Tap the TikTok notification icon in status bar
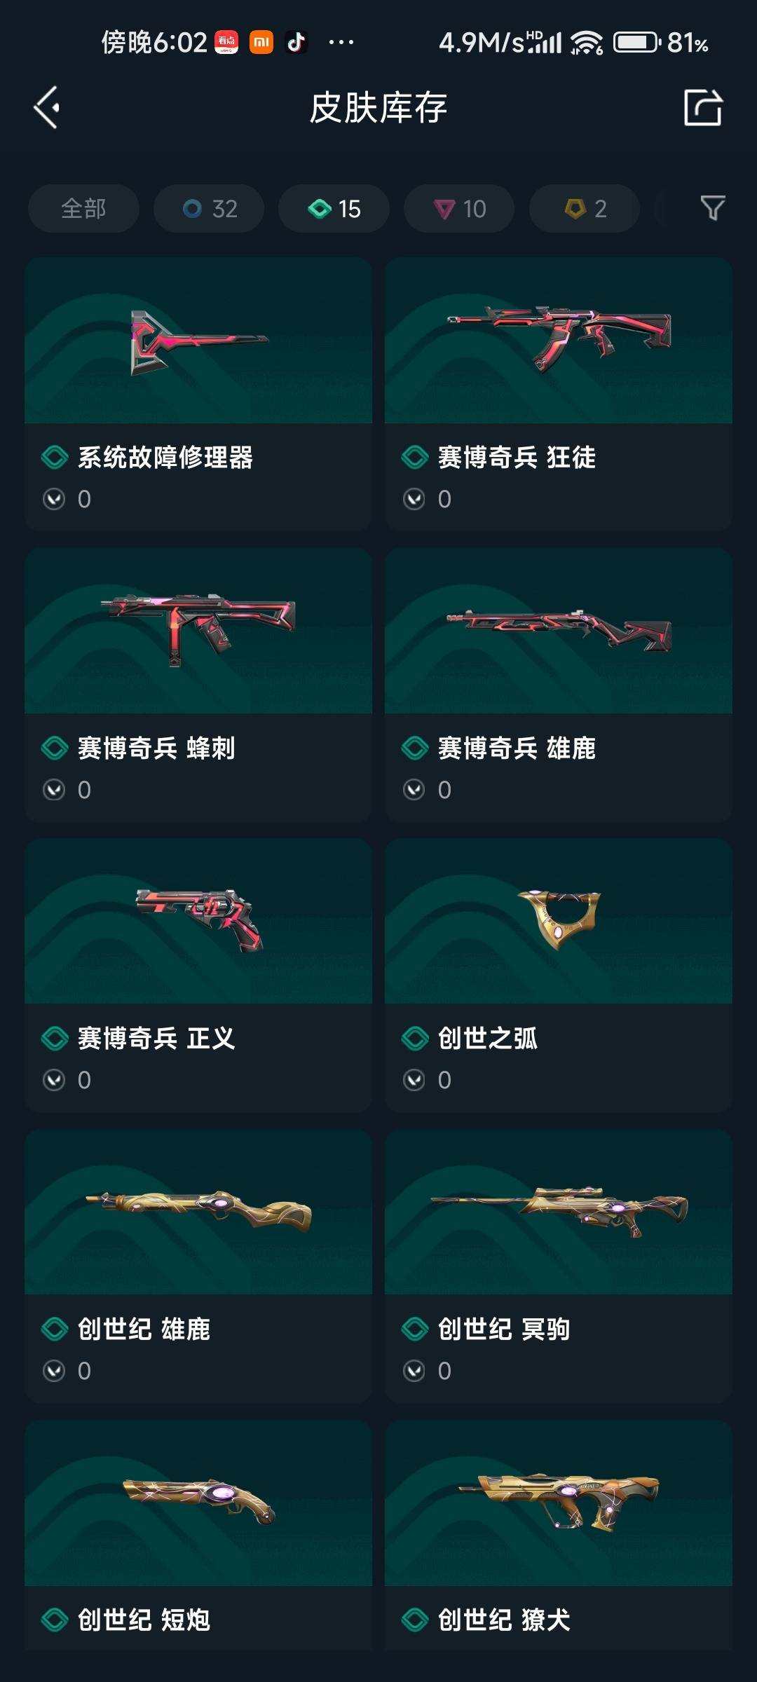The height and width of the screenshot is (1682, 757). [x=296, y=43]
